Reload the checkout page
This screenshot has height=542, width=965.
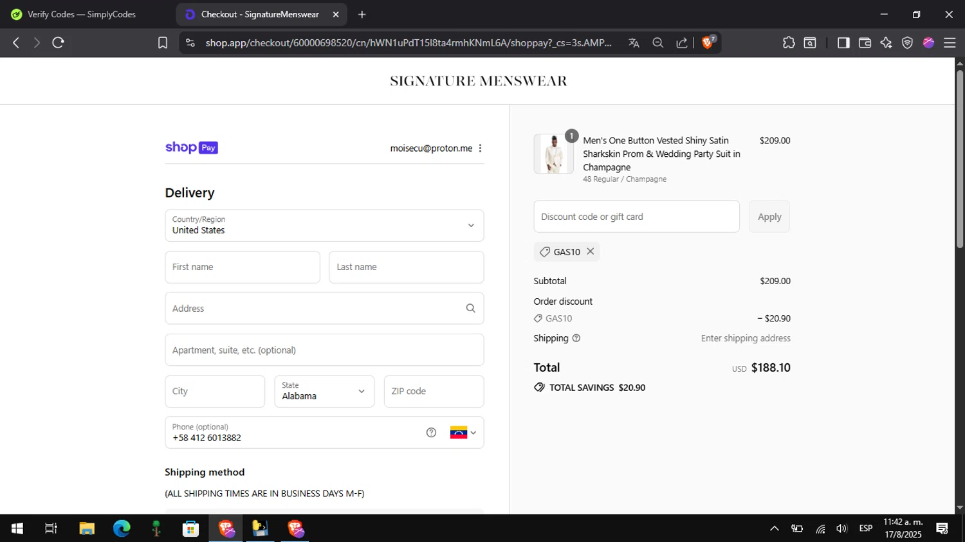(x=59, y=42)
